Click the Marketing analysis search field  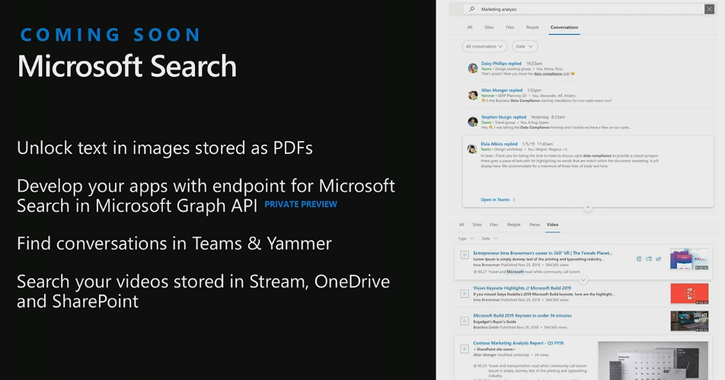coord(586,9)
